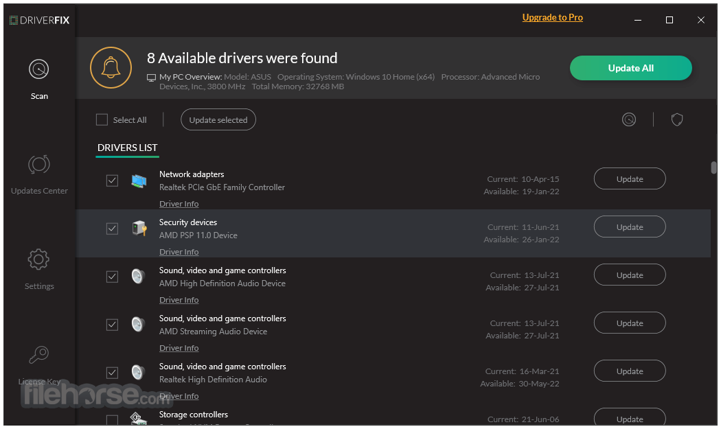
Task: Update the Realtek PCIe GbE Family Controller driver
Action: point(630,179)
